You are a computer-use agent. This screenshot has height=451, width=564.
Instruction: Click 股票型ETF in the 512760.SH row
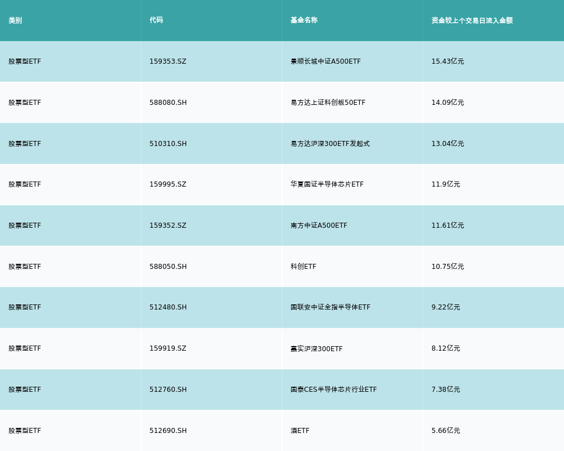(25, 390)
